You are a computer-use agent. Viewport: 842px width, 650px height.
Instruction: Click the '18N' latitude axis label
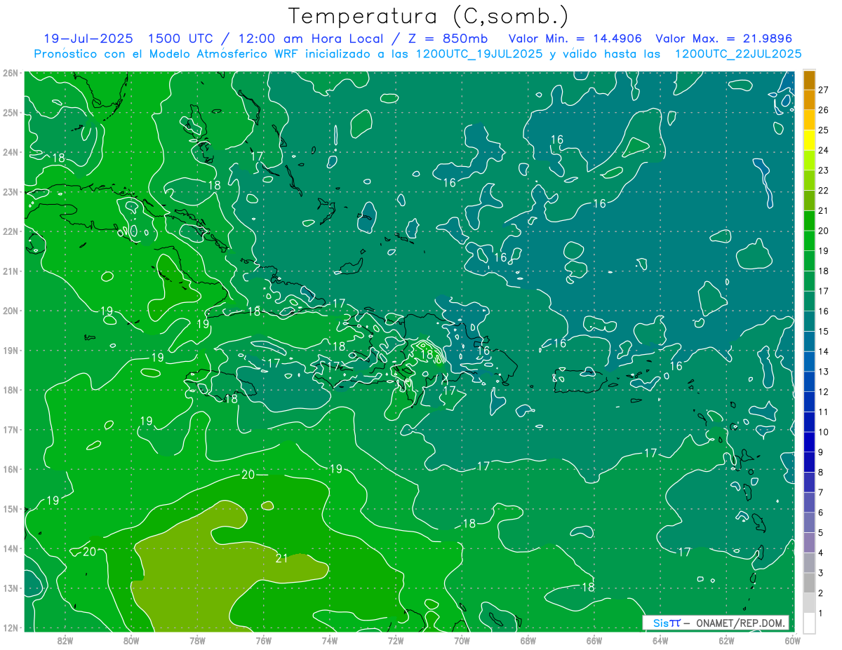(10, 390)
